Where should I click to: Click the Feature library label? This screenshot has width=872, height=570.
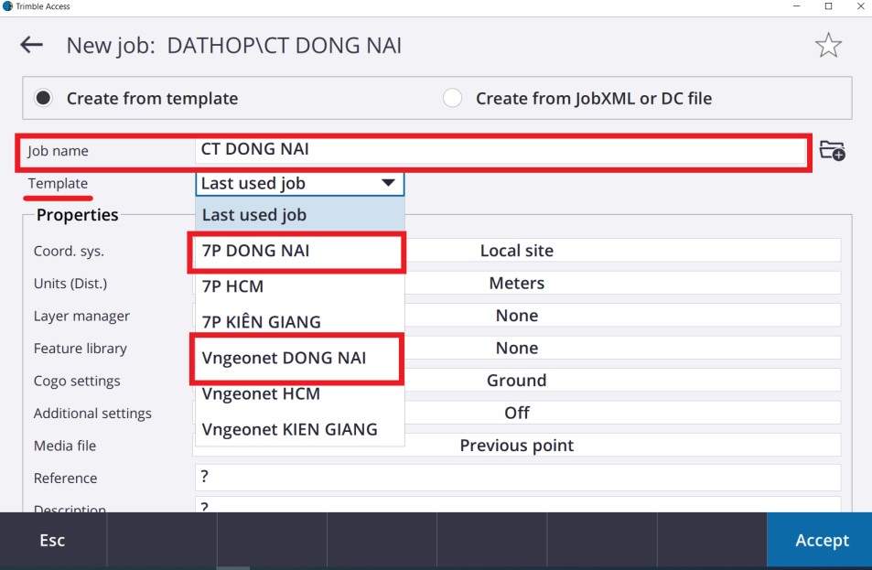point(81,348)
